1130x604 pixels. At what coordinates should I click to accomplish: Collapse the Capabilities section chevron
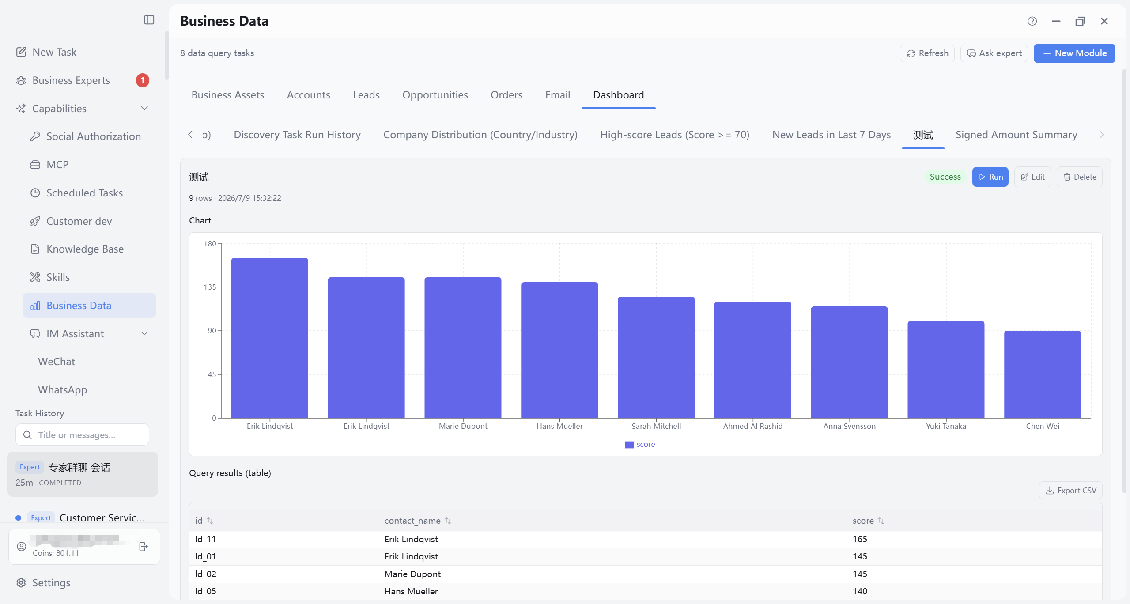(144, 109)
